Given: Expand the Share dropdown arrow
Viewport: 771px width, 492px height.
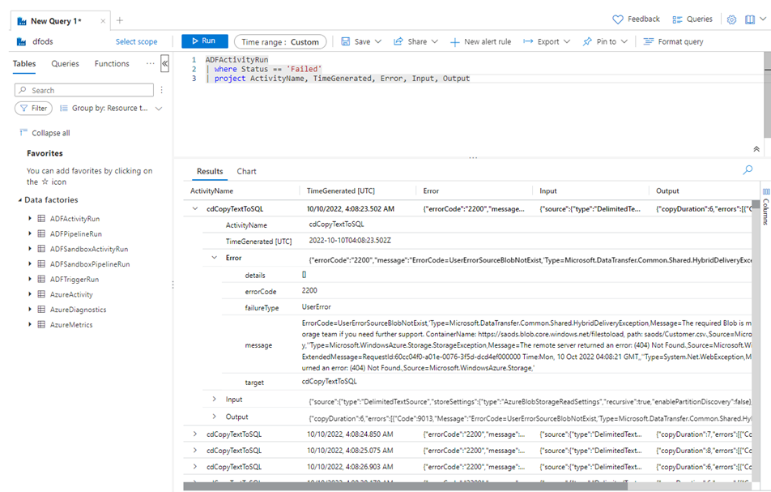Looking at the screenshot, I should 435,41.
